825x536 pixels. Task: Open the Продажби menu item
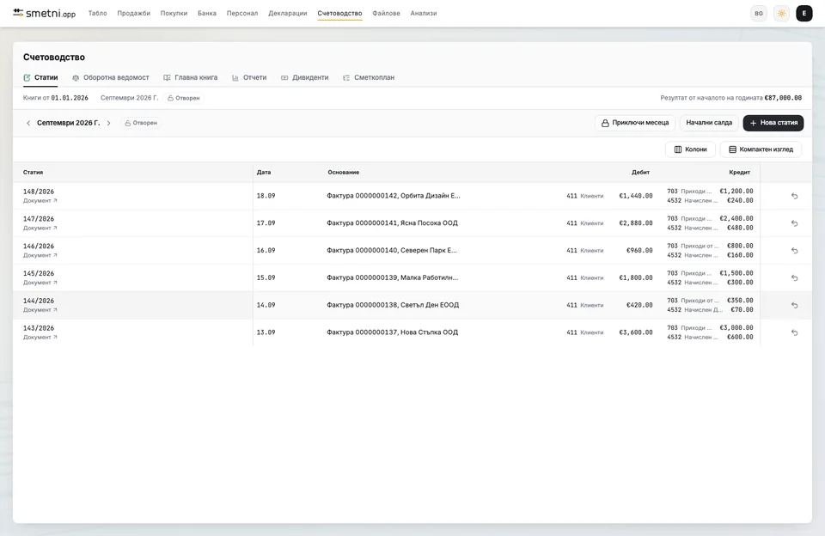click(134, 13)
